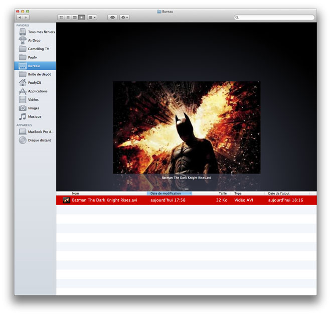The height and width of the screenshot is (315, 331).
Task: Switch to Cover Flow view
Action: pyautogui.click(x=81, y=18)
